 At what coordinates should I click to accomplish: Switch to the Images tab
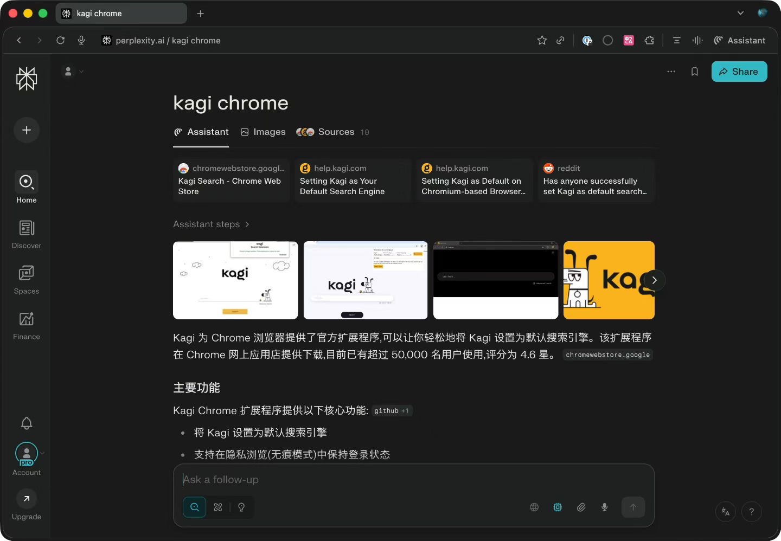[263, 132]
